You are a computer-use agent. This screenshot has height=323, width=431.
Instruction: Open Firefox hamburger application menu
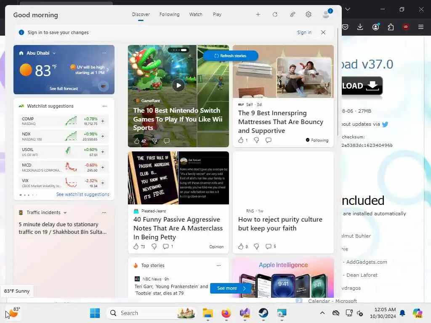point(420,26)
